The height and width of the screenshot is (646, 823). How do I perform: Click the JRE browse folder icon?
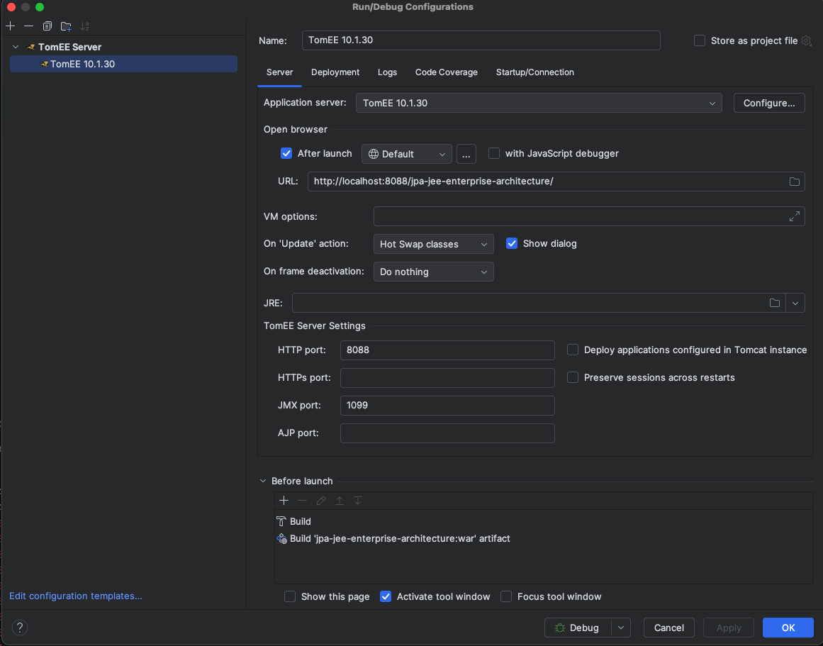pos(775,303)
